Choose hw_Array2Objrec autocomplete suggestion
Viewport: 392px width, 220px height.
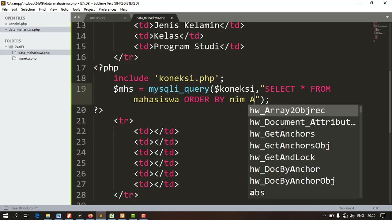[x=303, y=110]
